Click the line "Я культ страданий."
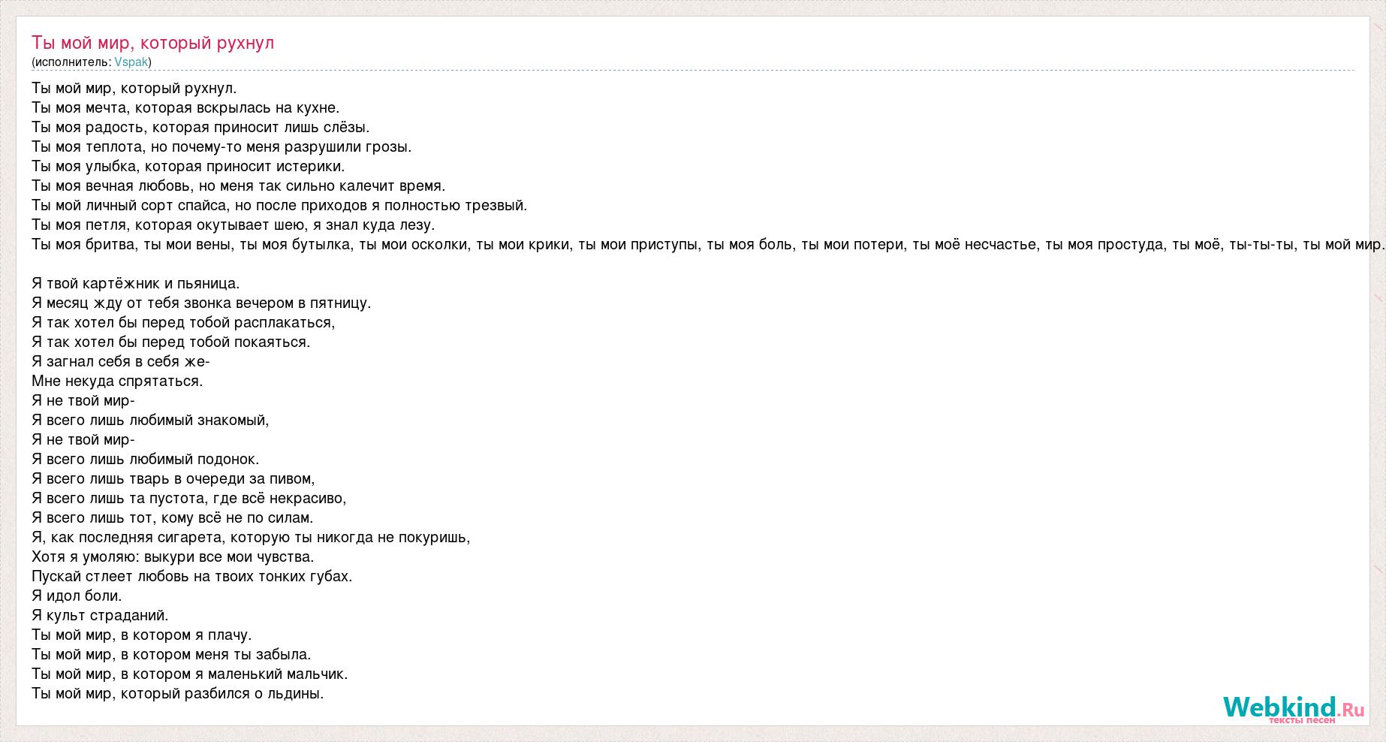Screen dimensions: 1386x742 (x=100, y=616)
